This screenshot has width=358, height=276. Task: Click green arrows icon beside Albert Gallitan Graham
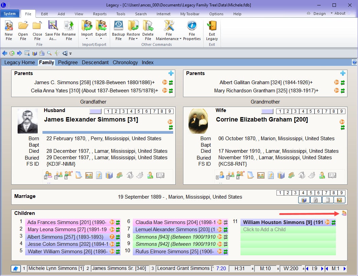click(342, 82)
